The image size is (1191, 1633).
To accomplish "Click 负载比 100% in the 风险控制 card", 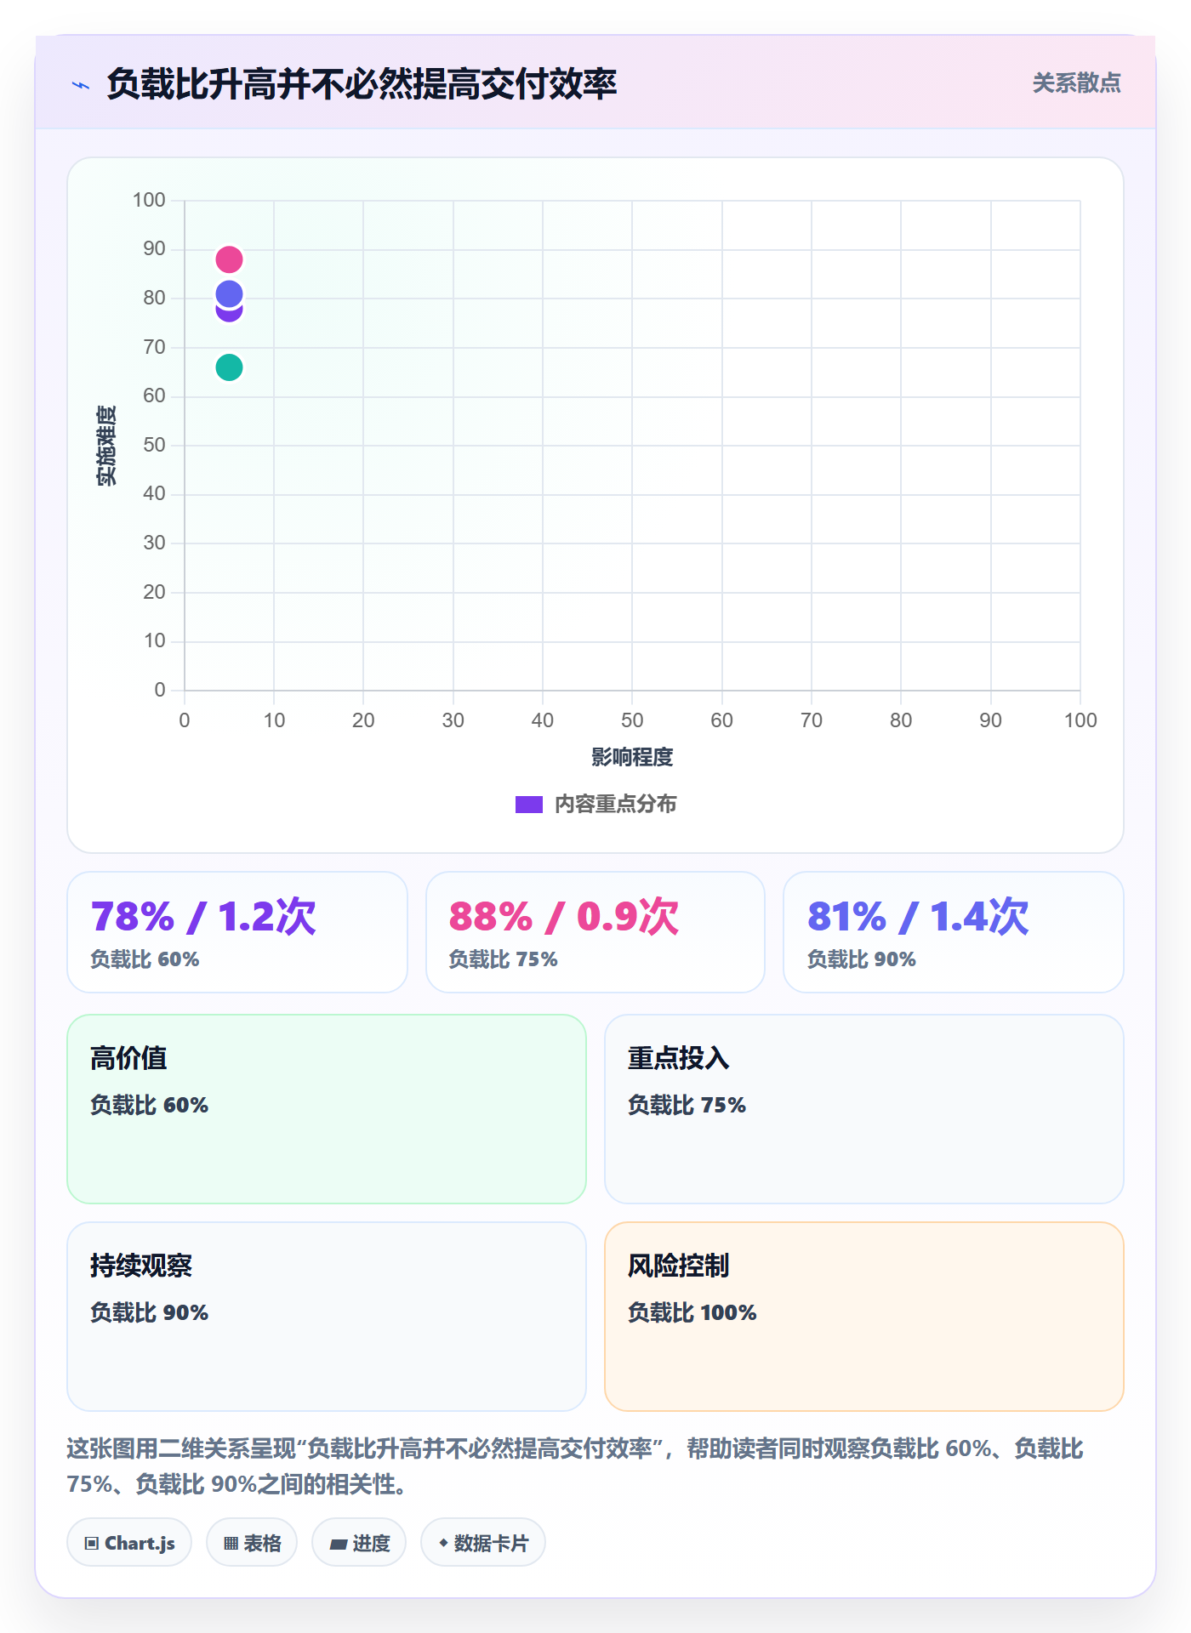I will (x=692, y=1312).
